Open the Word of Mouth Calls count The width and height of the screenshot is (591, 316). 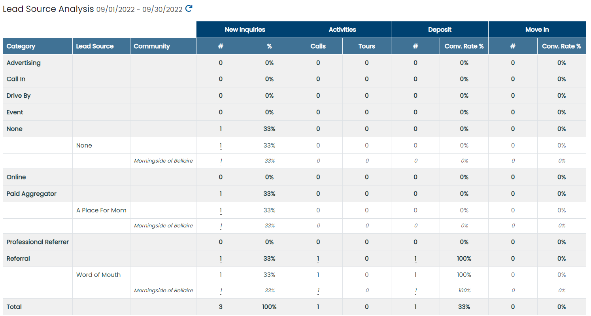click(318, 275)
